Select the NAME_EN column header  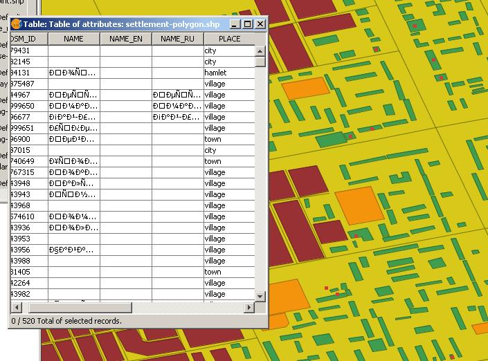pyautogui.click(x=126, y=39)
